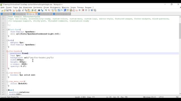Click the Redo toolbar icon
The image size is (181, 101).
[x=35, y=10]
